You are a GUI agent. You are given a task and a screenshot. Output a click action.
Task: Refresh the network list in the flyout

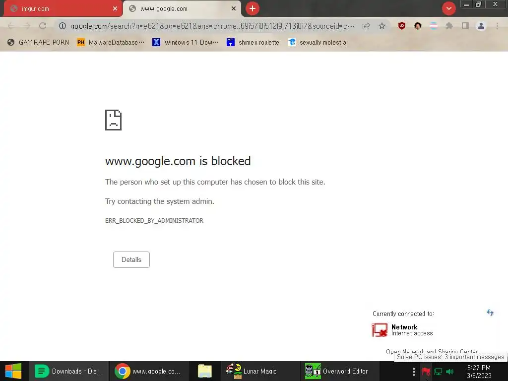(x=490, y=313)
